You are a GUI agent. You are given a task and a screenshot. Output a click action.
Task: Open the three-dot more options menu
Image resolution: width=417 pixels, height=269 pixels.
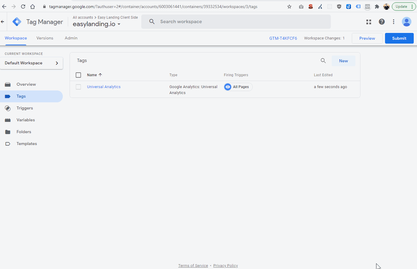tap(394, 22)
